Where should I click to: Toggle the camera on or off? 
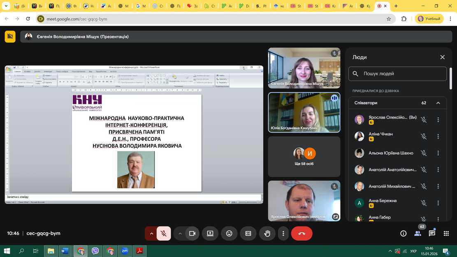click(x=192, y=234)
